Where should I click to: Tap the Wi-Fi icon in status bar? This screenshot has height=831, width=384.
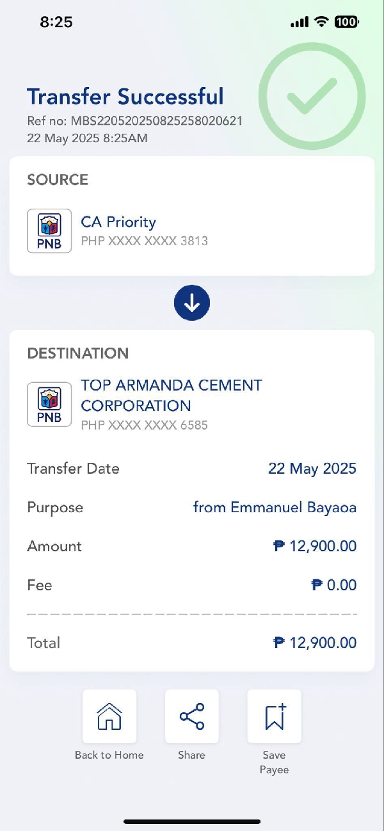(321, 22)
